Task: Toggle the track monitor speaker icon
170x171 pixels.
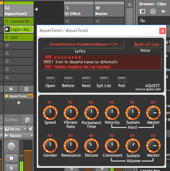Action: pyautogui.click(x=30, y=129)
